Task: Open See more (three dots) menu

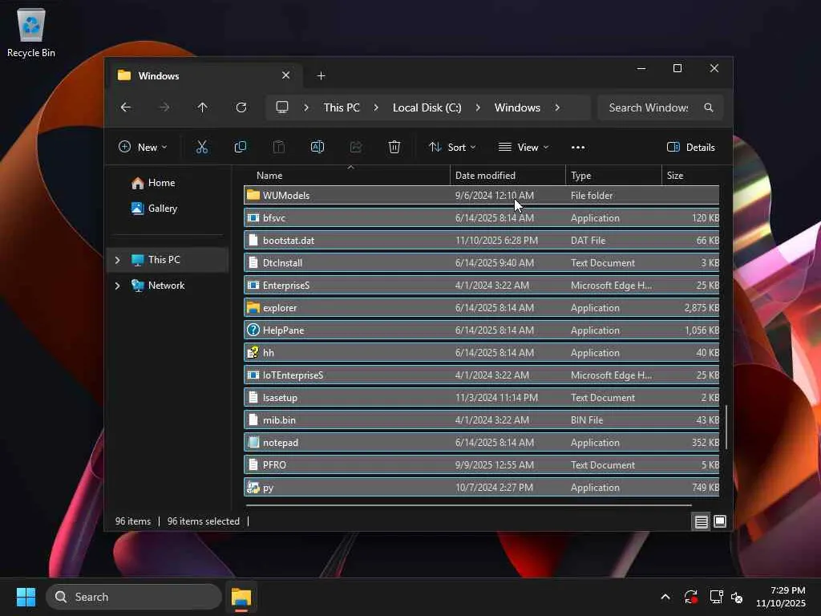Action: pos(578,148)
